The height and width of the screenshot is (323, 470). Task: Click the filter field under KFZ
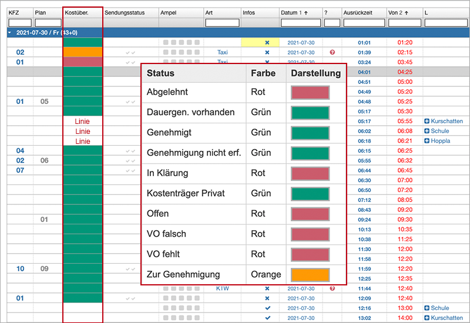[19, 23]
